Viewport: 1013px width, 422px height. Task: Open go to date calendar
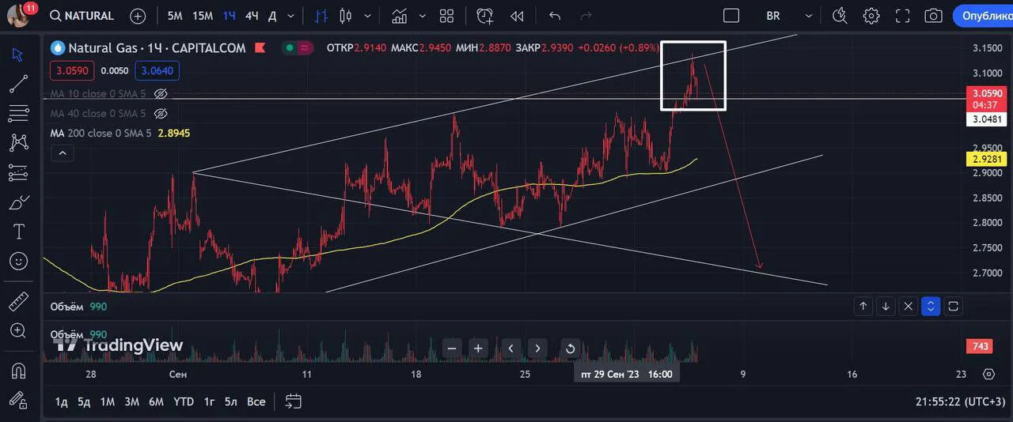(x=294, y=401)
